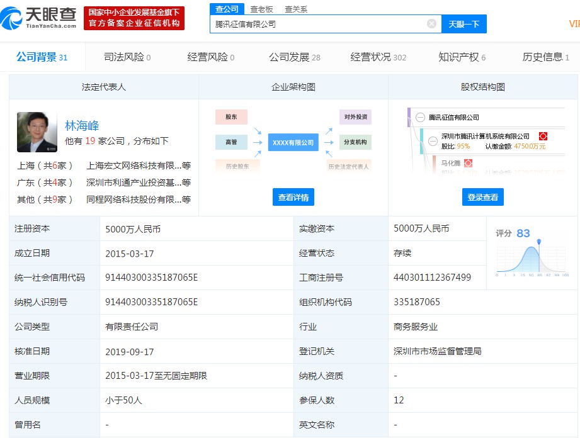580x438 pixels.
Task: Click the 分支机构 box in the structure chart
Action: 355,142
